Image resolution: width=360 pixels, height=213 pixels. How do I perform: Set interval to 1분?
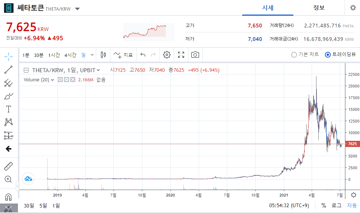click(x=26, y=55)
